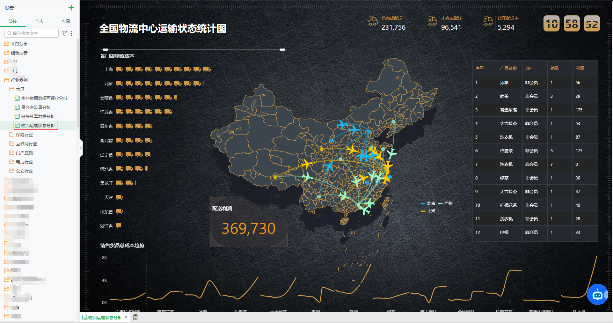Viewport: 613px width, 323px height.
Task: Click the 正在配送中 truck icon
Action: coord(488,22)
